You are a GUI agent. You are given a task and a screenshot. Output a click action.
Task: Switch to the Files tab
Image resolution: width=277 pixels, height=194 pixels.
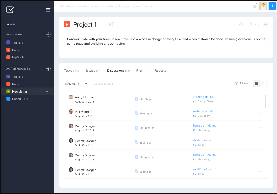point(142,70)
